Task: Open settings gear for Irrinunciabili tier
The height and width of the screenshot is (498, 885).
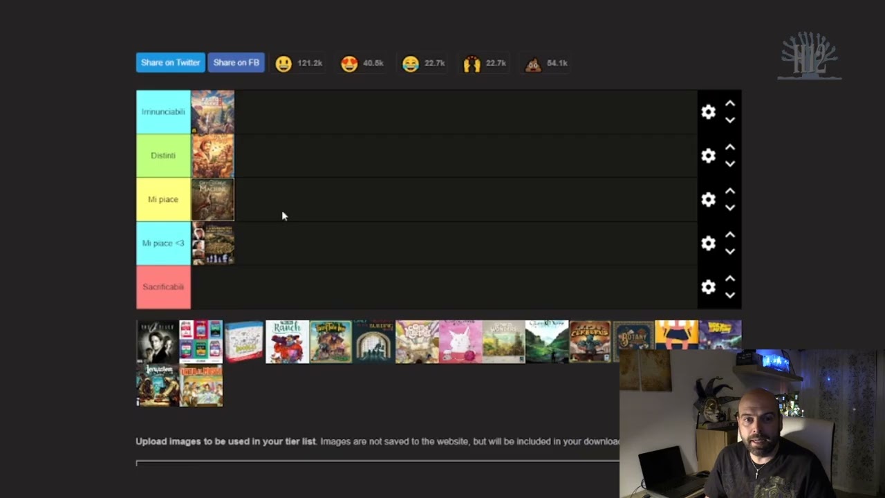Action: click(x=708, y=112)
